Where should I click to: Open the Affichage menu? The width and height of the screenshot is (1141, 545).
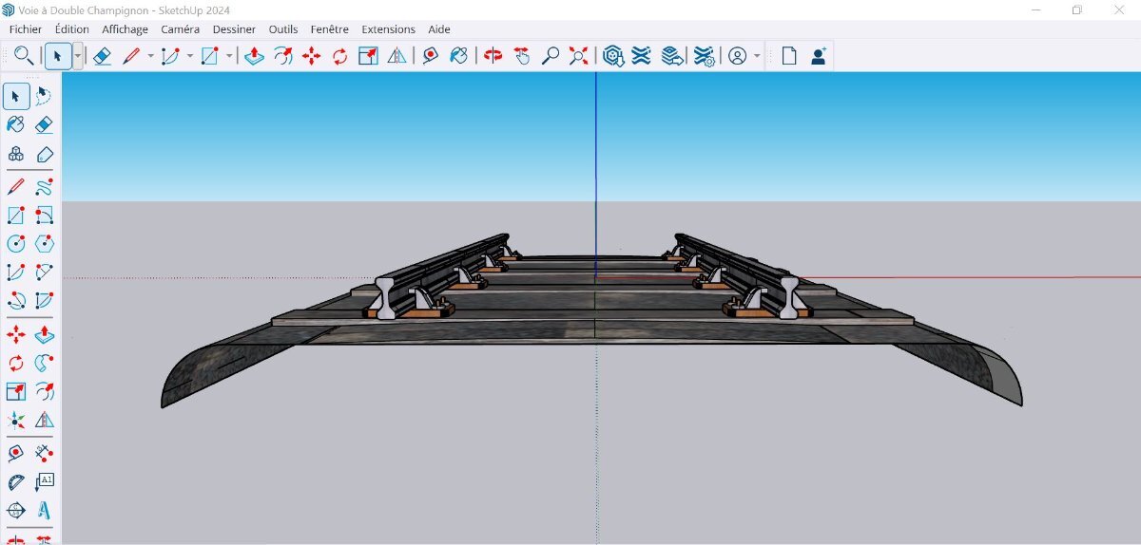pos(126,29)
